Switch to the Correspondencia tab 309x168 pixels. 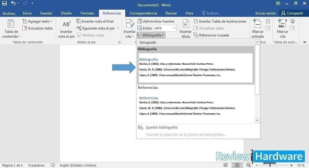click(143, 13)
